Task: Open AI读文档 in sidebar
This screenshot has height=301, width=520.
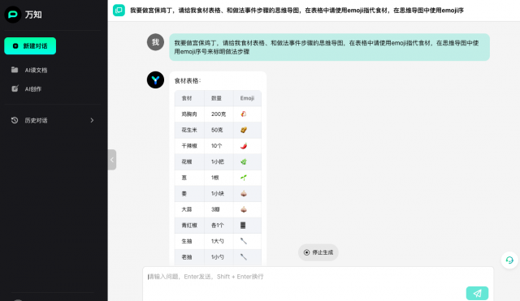Action: (x=36, y=71)
